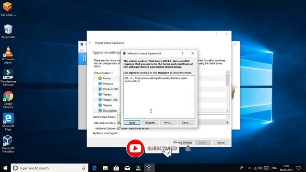This screenshot has height=172, width=306.
Task: Select the Version row in appliance settings
Action: (107, 105)
